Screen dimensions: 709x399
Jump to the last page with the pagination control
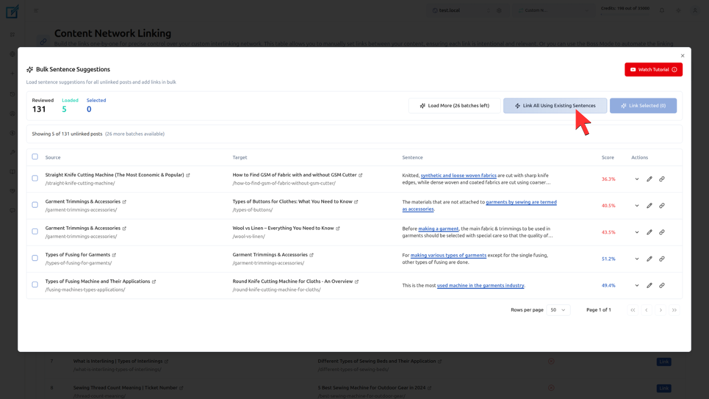(x=675, y=310)
